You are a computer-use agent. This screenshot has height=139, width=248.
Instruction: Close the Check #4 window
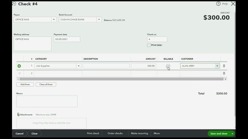coord(233,4)
